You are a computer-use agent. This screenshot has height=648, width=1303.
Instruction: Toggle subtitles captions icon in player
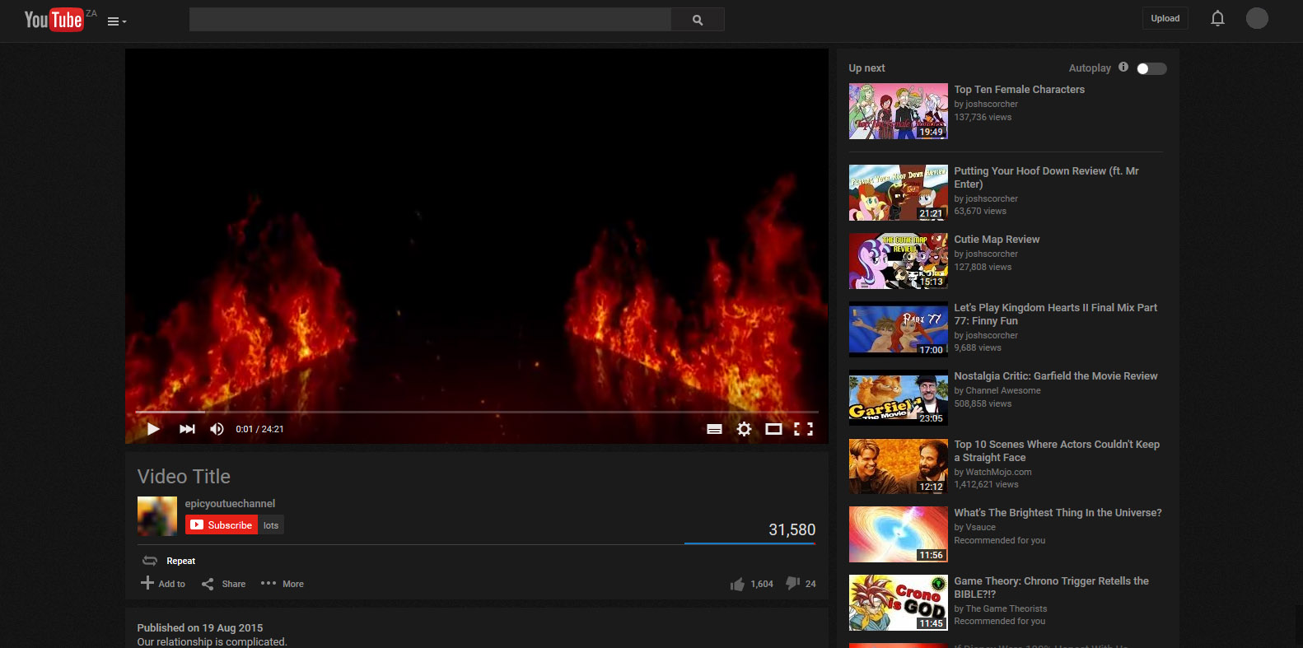click(714, 429)
